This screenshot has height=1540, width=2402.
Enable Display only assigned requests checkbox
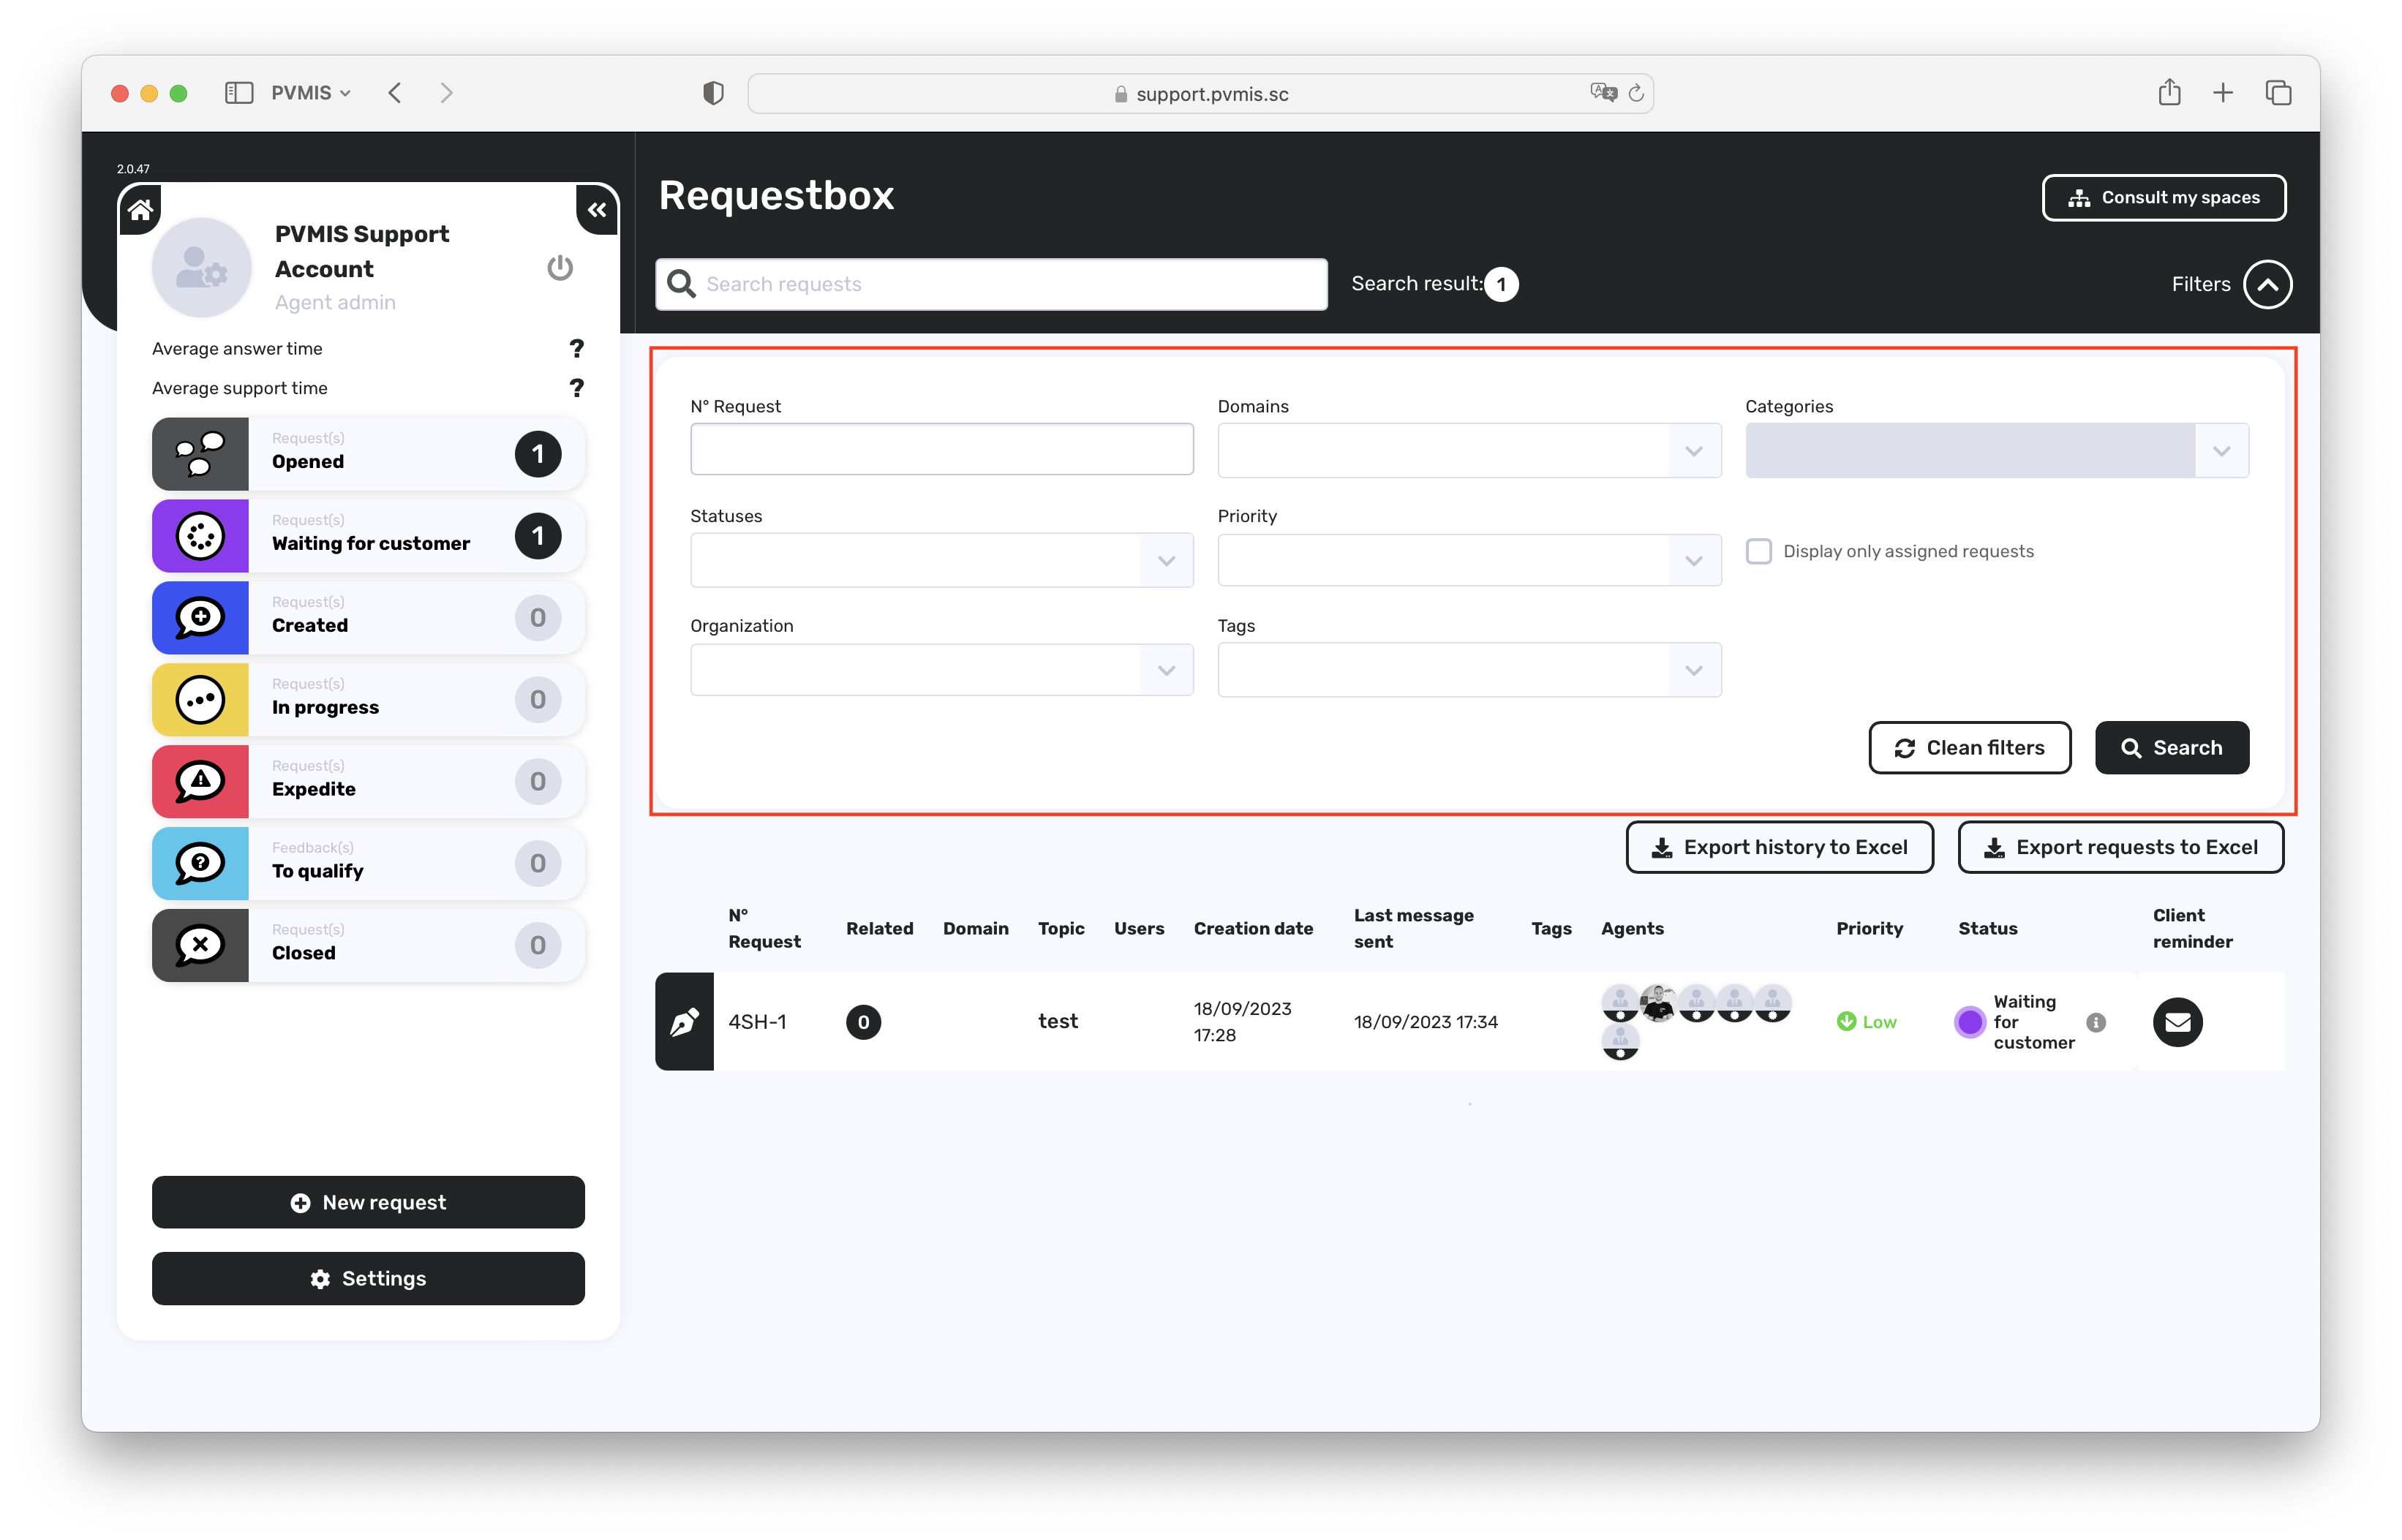[x=1758, y=551]
